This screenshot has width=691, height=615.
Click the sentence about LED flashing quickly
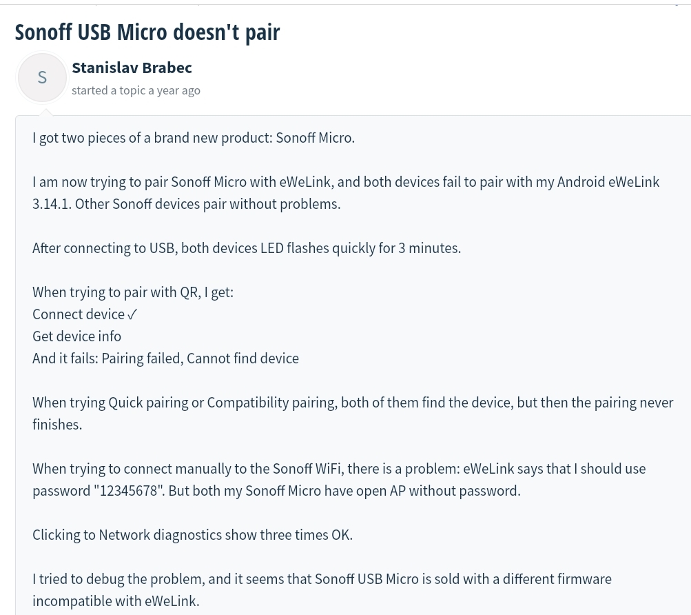[247, 248]
